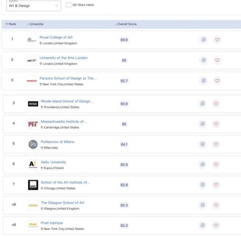Open Royal College of Art link

[x=56, y=37]
